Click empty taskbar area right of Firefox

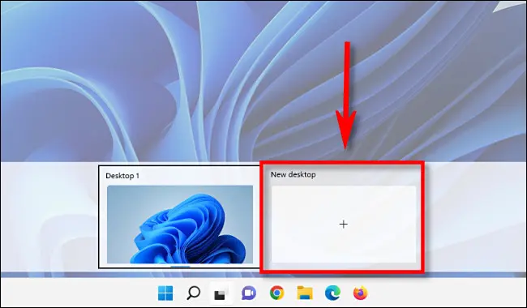447,293
